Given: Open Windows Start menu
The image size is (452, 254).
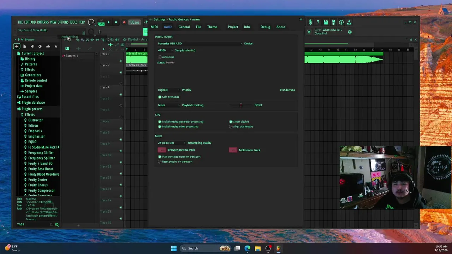Looking at the screenshot, I should [174, 248].
